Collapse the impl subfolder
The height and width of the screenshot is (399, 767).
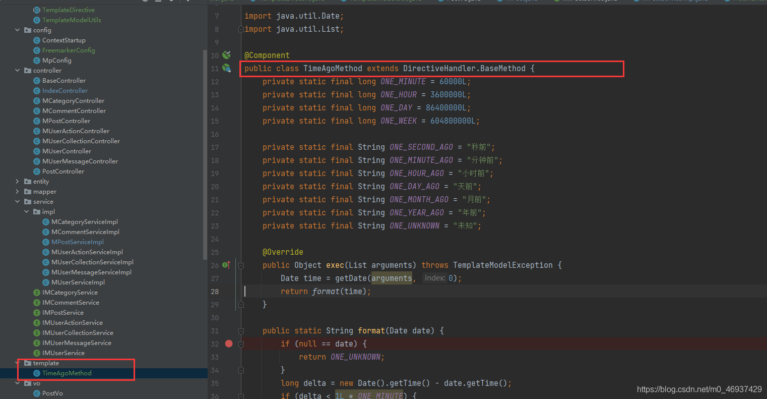click(27, 212)
